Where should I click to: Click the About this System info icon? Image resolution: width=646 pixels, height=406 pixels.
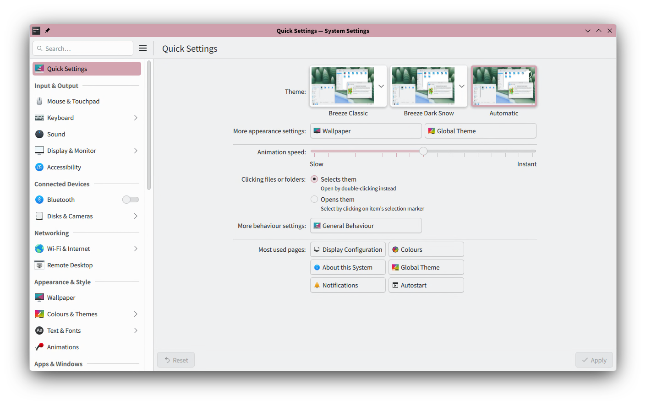(317, 267)
